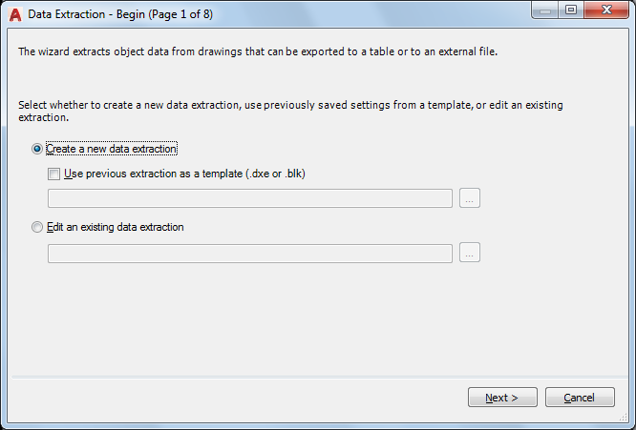Click the template file path text field

249,198
